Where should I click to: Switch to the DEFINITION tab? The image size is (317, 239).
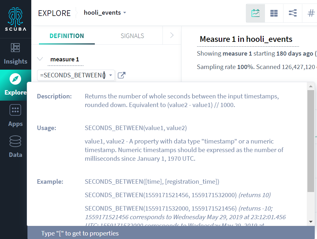click(x=66, y=36)
